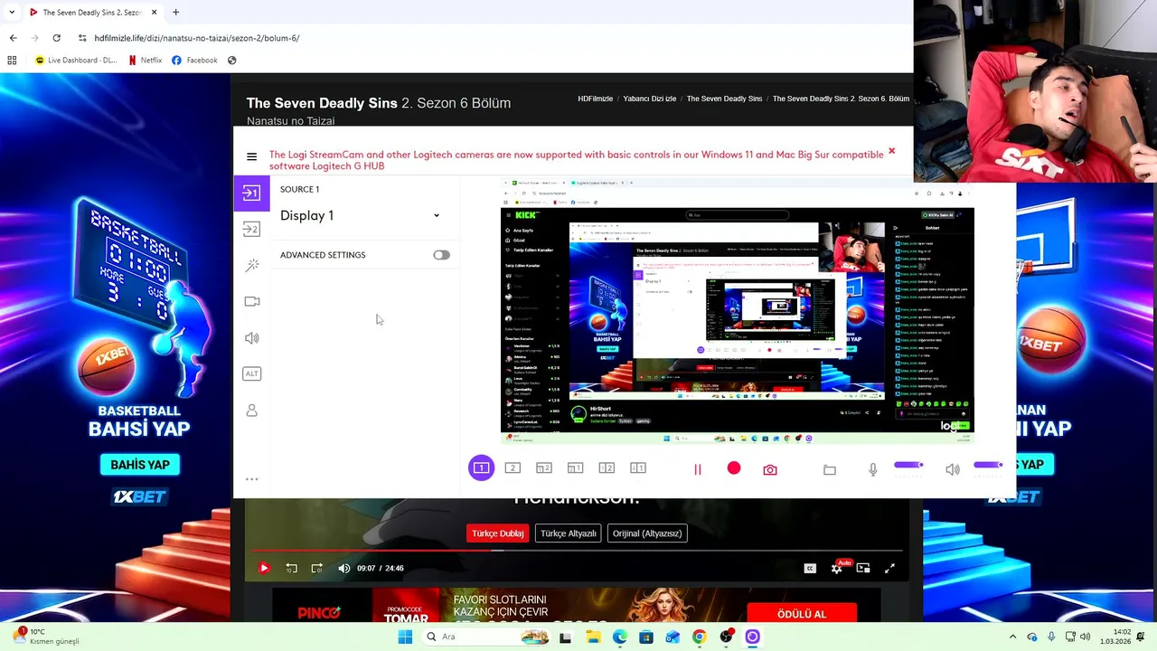Open File Explorer from taskbar
1157x651 pixels.
click(x=593, y=637)
